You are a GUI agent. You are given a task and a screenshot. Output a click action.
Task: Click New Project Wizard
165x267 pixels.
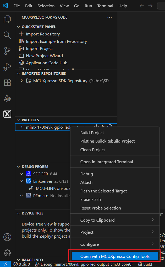[44, 56]
